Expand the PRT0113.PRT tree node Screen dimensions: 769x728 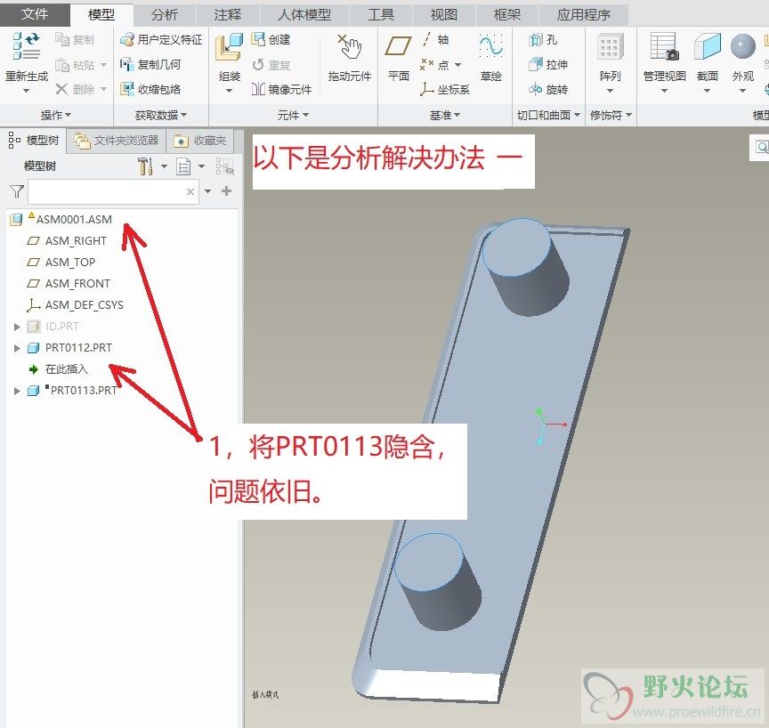17,391
